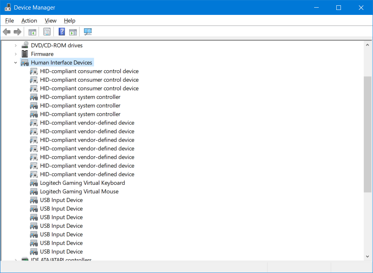Open the Action menu
Image resolution: width=373 pixels, height=273 pixels.
(x=29, y=21)
